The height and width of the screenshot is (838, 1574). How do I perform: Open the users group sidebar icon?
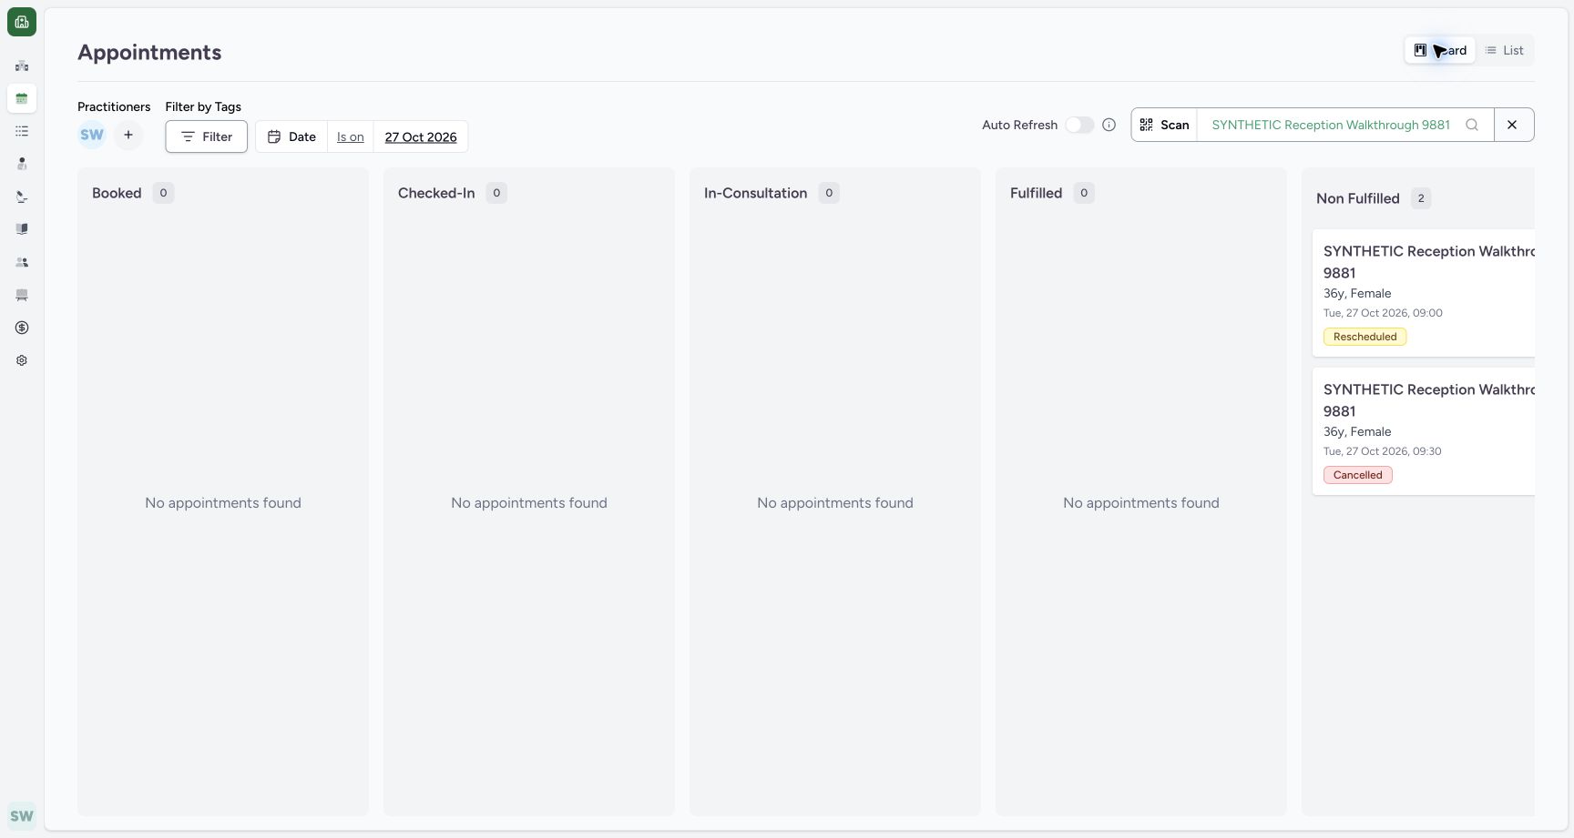22,262
